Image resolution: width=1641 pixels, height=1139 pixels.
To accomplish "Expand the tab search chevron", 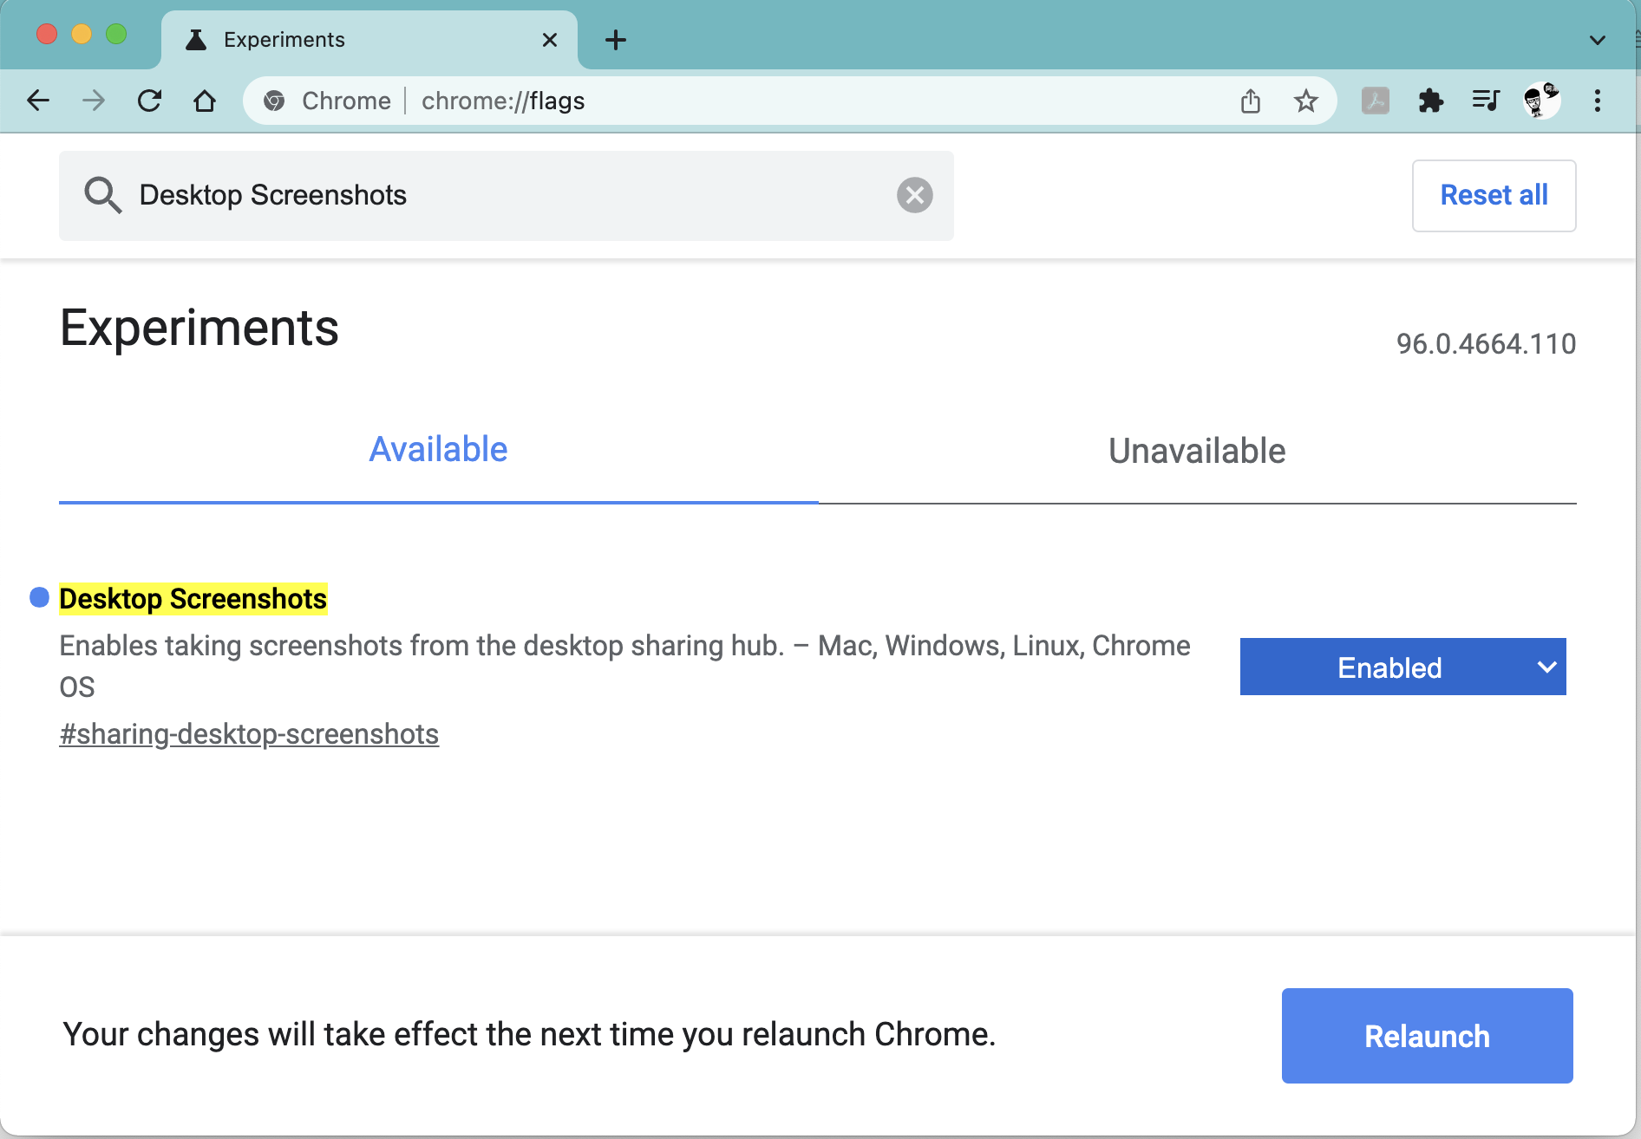I will click(1597, 40).
